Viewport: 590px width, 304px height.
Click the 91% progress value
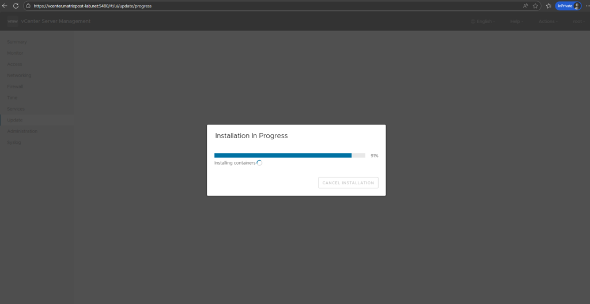coord(374,156)
